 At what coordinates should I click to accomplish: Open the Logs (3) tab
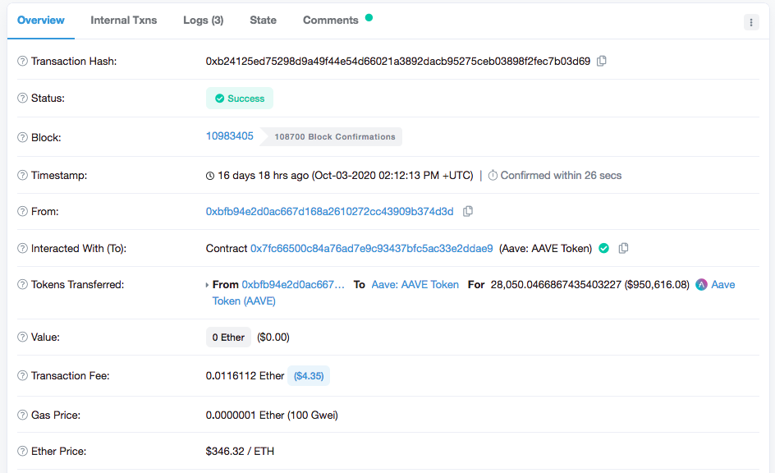[x=203, y=21]
